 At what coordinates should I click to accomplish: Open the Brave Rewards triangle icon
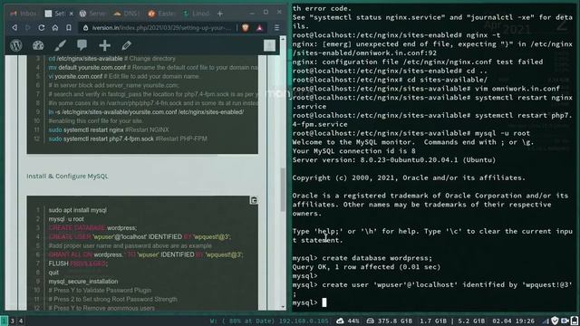click(260, 28)
